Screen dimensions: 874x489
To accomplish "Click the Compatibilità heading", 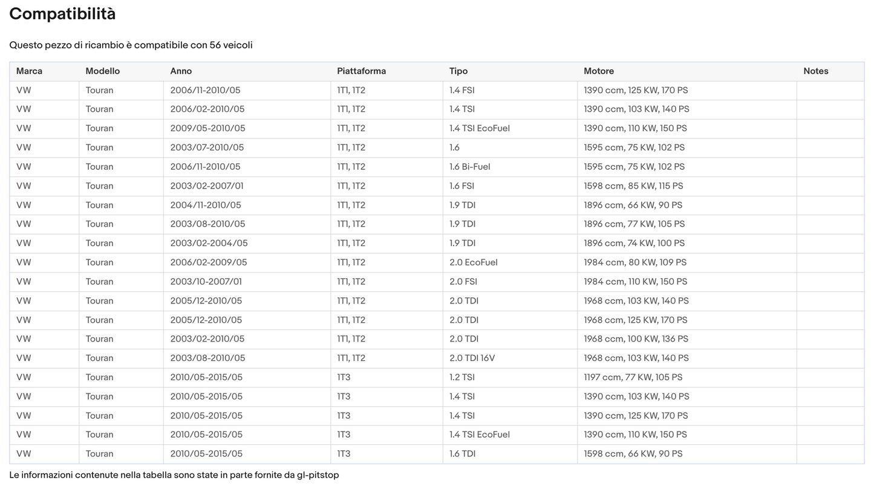I will tap(62, 14).
